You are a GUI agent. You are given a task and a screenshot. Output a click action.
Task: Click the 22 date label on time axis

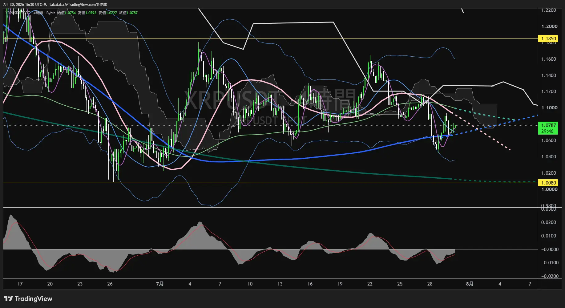370,284
